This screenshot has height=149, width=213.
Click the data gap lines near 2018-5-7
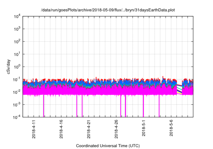coord(179,89)
